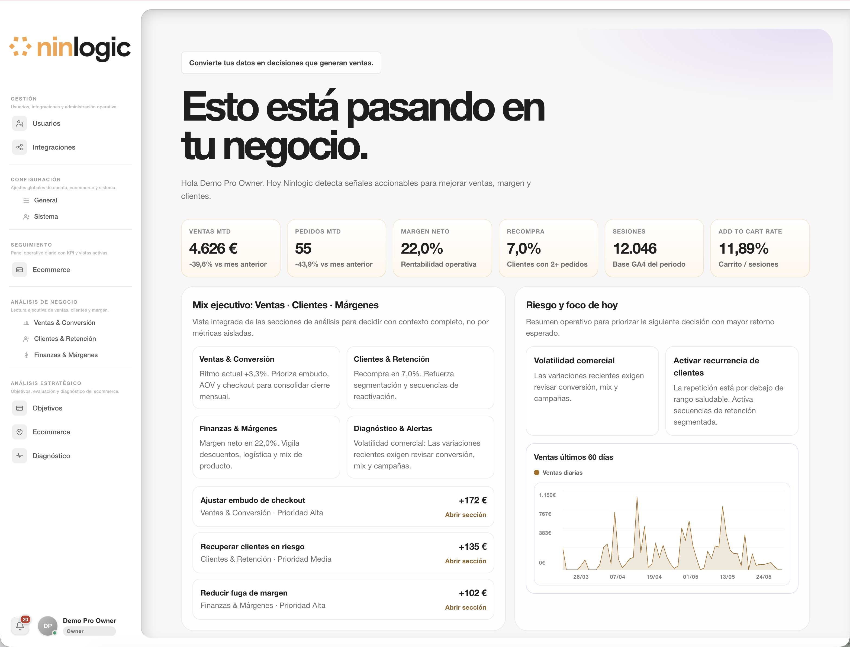Click the Riesgo y foco de hoy heading

(572, 305)
